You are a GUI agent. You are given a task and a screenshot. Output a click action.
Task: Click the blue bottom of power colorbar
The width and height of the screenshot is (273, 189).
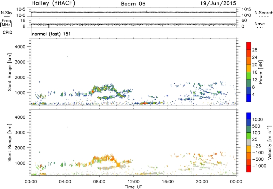[249, 98]
